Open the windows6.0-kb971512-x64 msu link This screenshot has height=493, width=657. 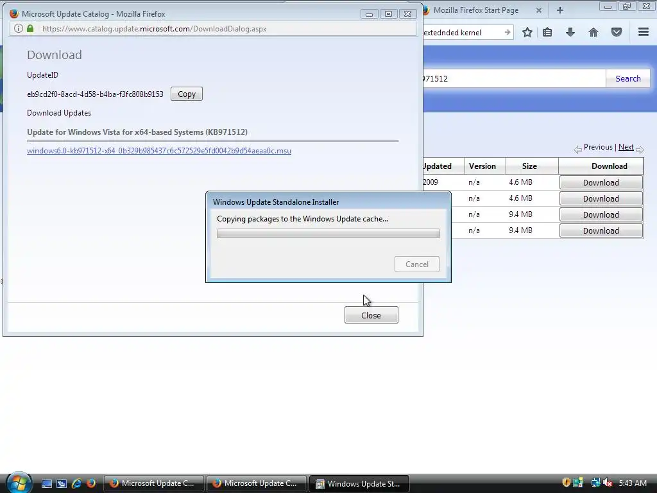159,151
